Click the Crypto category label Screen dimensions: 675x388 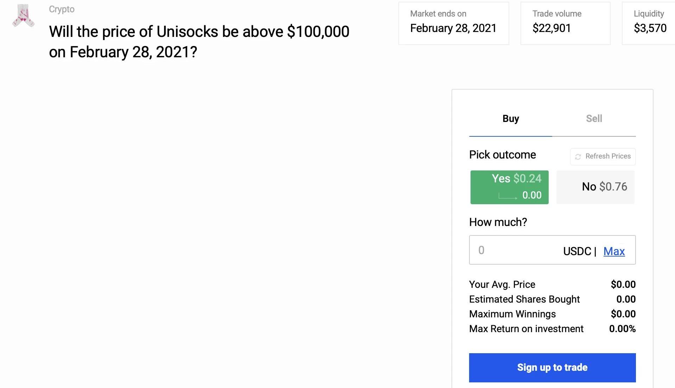click(x=62, y=9)
